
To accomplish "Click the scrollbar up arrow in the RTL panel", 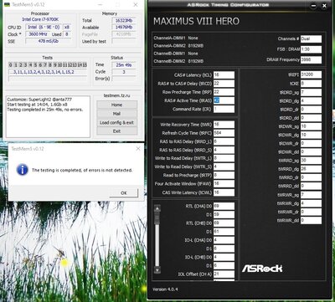I will coord(157,208).
